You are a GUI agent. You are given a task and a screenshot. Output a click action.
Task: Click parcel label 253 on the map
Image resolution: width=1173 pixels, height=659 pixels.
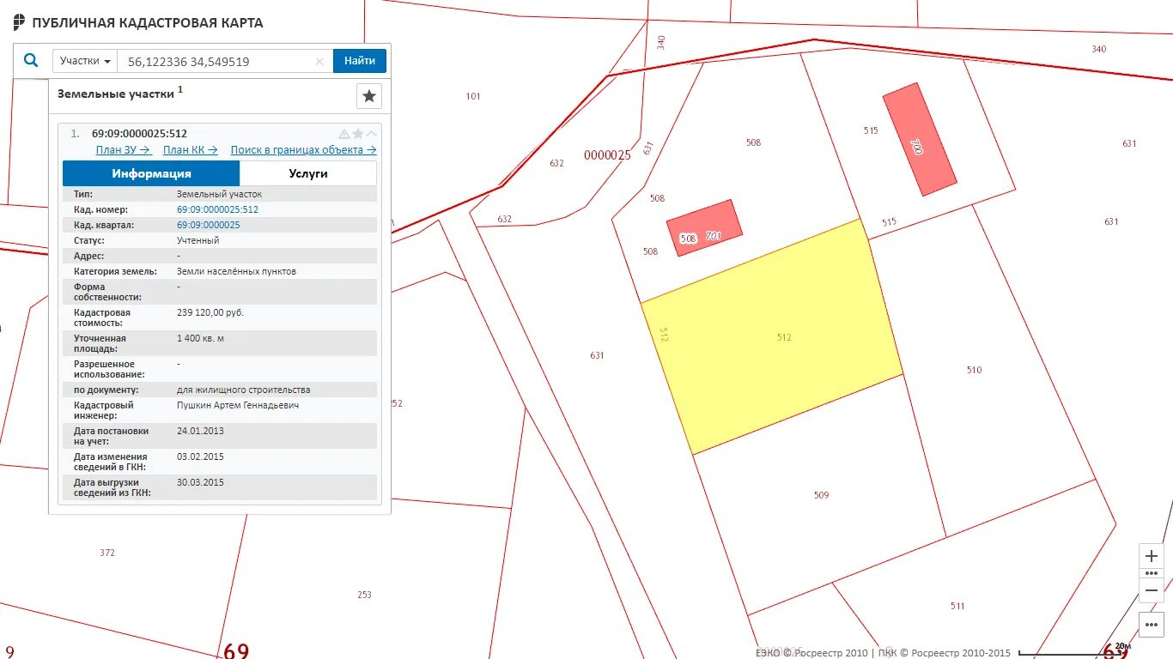(x=364, y=595)
